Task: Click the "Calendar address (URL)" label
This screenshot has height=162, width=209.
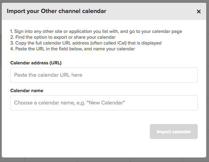Action: point(36,63)
